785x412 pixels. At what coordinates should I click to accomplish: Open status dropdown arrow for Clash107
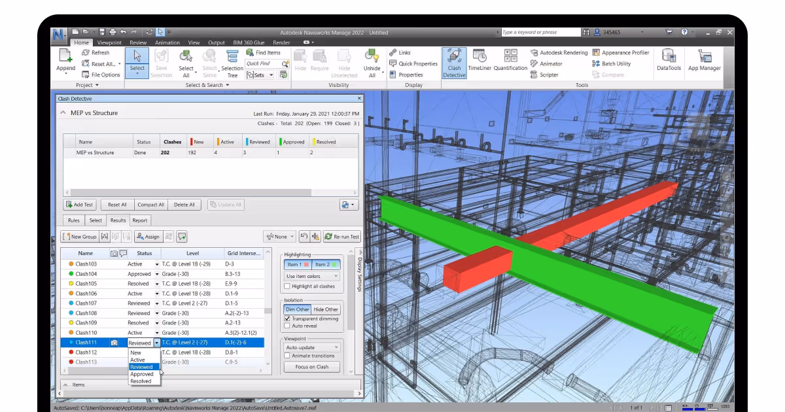pyautogui.click(x=157, y=303)
